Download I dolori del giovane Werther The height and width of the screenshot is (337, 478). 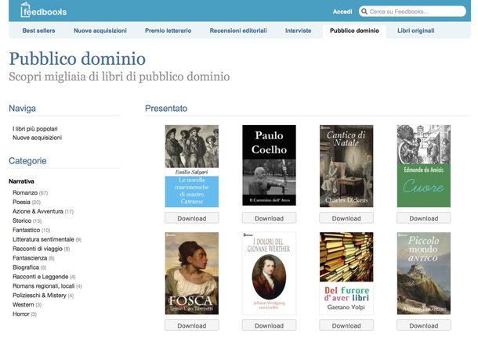[x=269, y=325]
